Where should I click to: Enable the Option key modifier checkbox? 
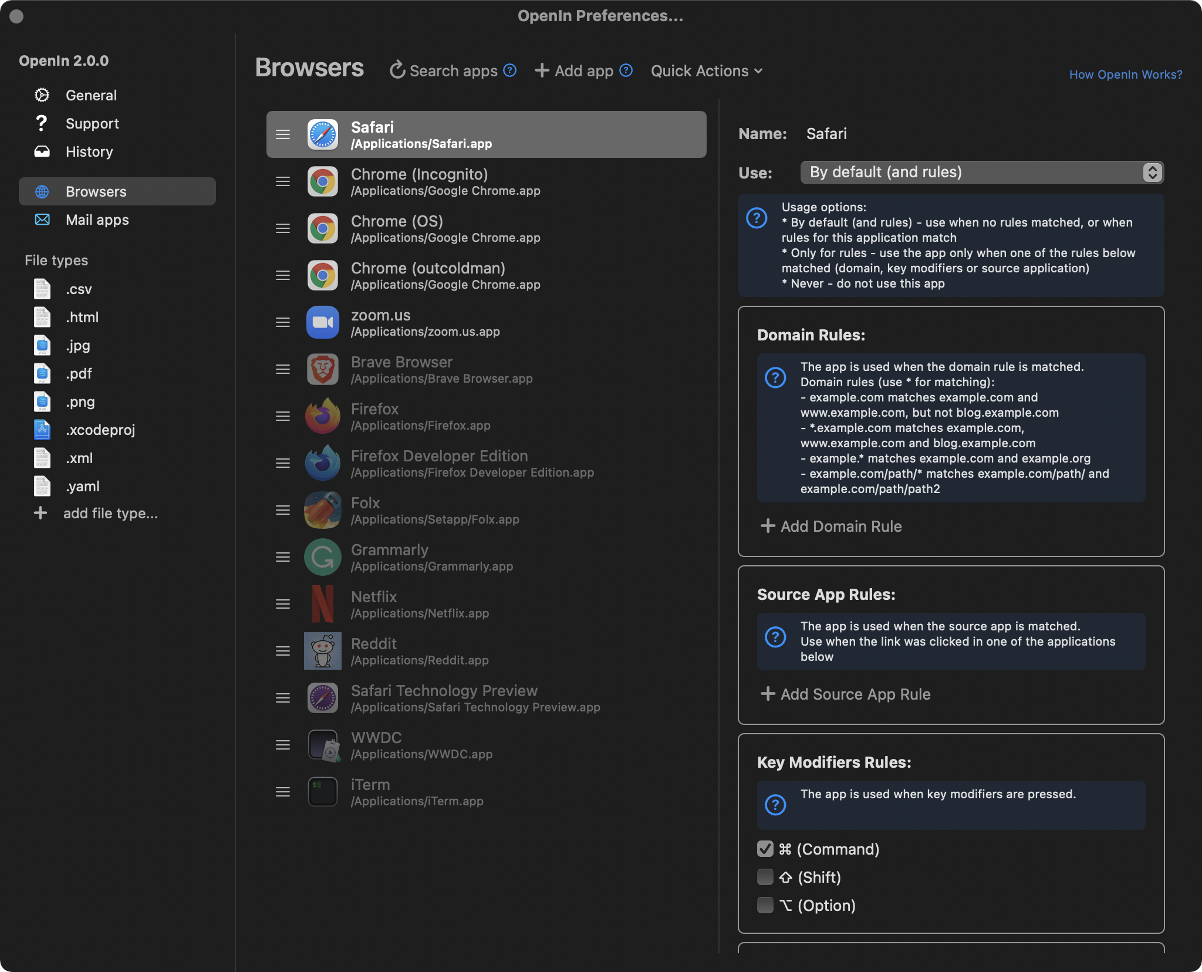click(766, 905)
